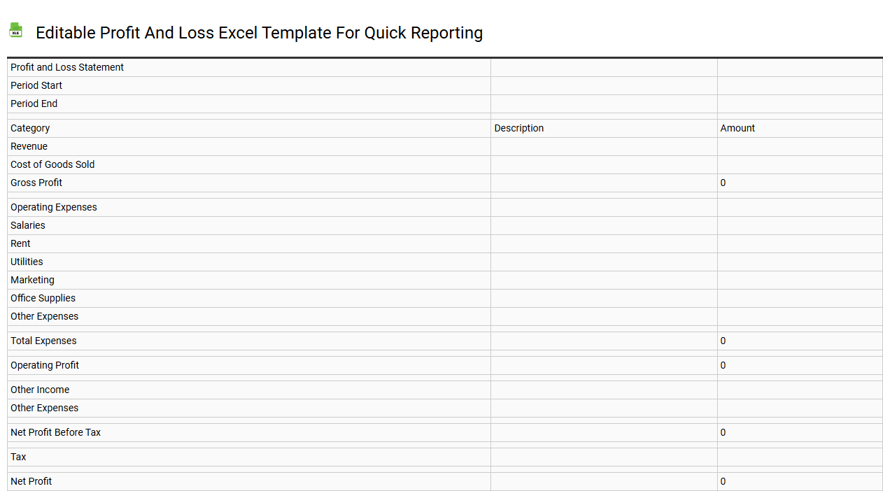Screen dimensions: 883x491
Task: Click the 'Net Profit Before Tax' label
Action: [x=56, y=432]
